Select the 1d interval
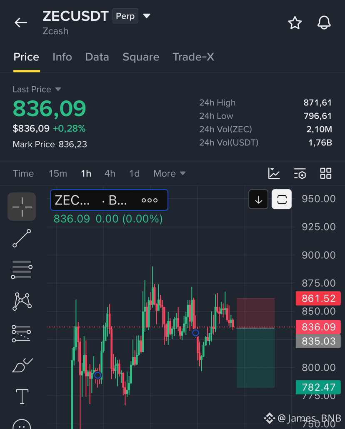 (135, 173)
